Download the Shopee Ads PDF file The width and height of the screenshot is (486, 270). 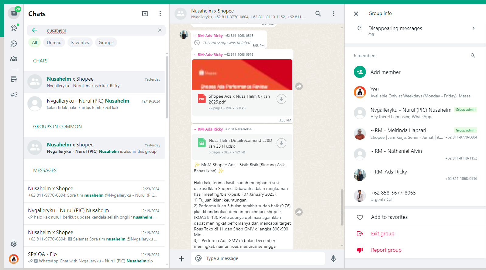(x=281, y=99)
